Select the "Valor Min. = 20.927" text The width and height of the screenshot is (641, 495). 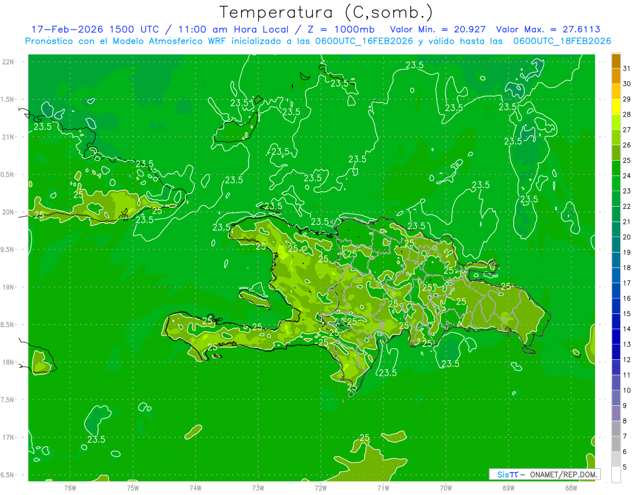point(438,29)
